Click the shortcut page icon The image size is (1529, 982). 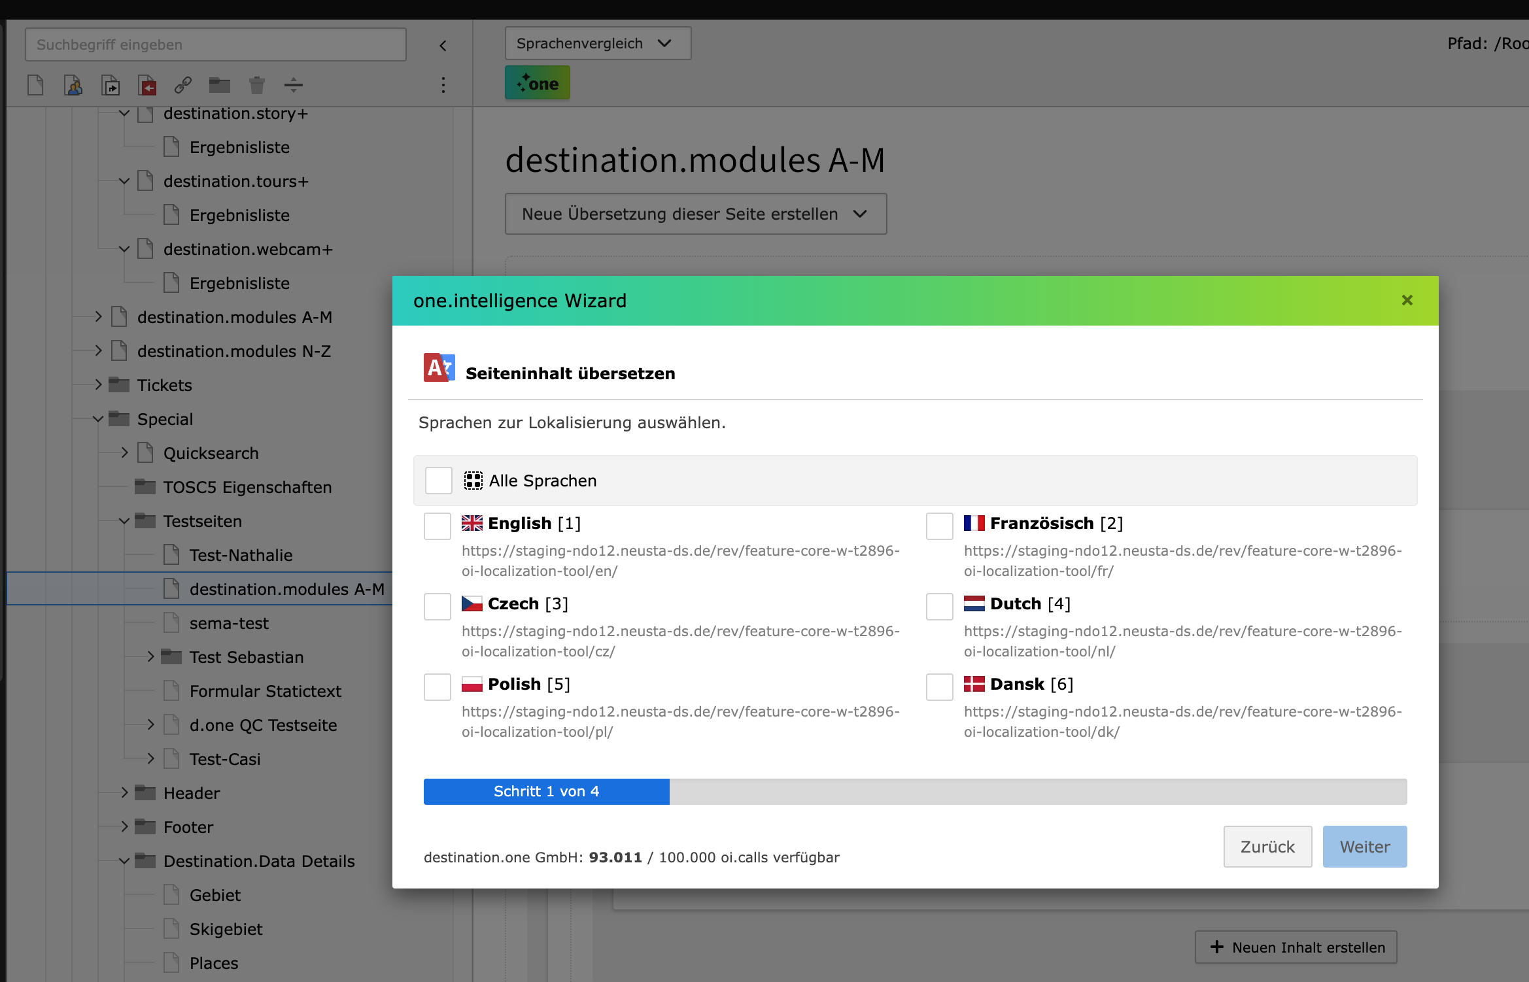tap(111, 85)
